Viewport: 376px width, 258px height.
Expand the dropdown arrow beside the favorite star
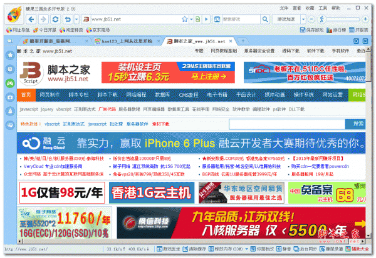point(191,19)
